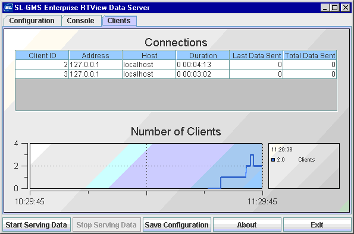
Task: Sort by Client ID column header
Action: coord(42,55)
